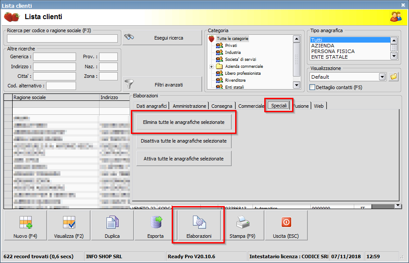Click Uscita (ESC) exit button
The width and height of the screenshot is (409, 263).
click(x=286, y=226)
